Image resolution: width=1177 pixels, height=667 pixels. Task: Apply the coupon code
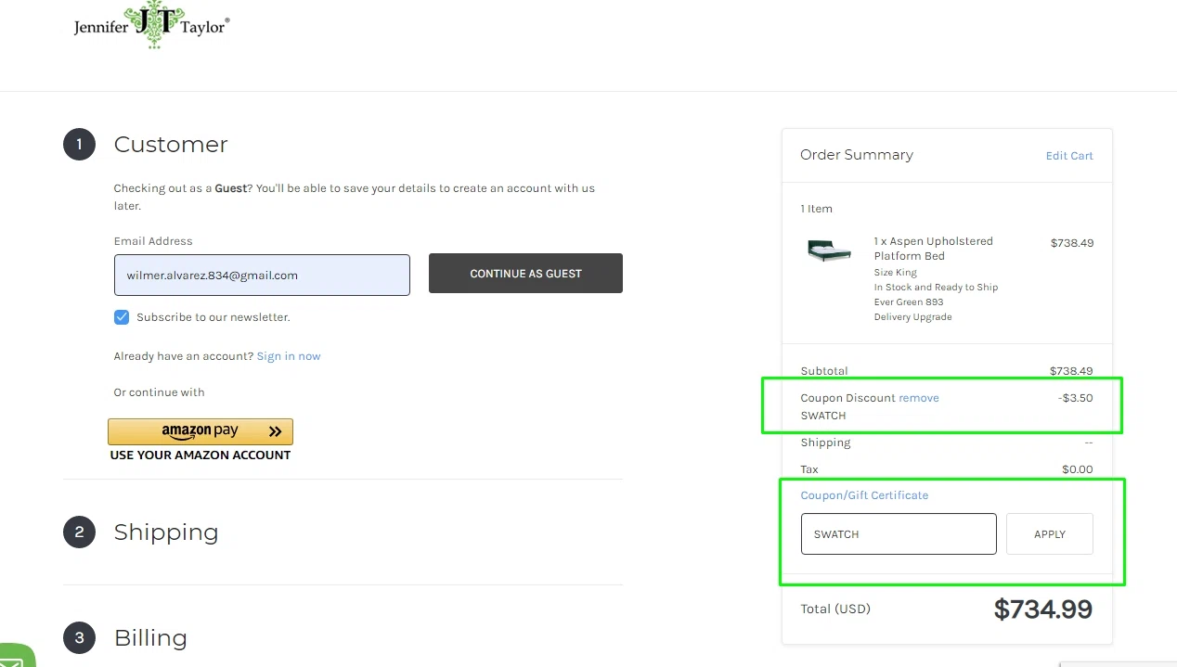(x=1050, y=534)
